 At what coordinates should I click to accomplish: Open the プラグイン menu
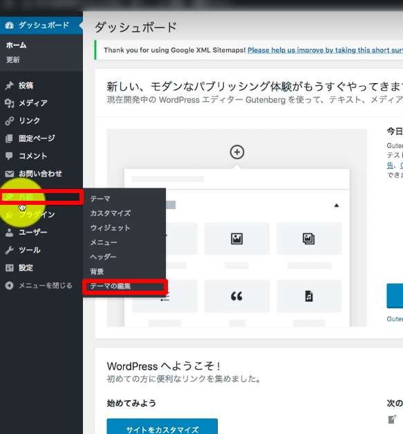[x=41, y=215]
